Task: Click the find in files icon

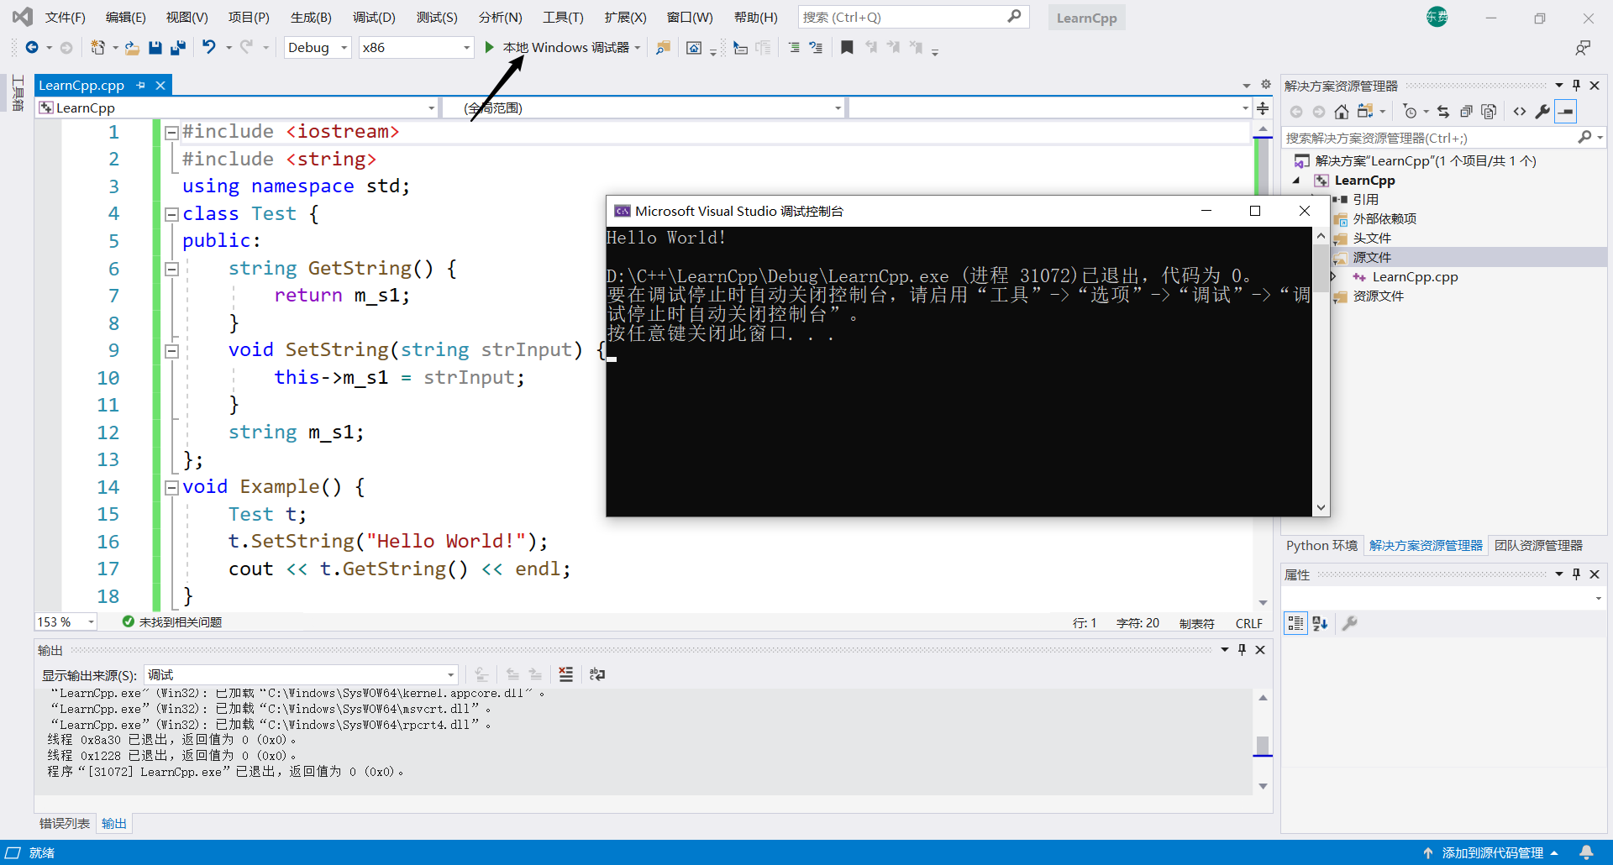Action: point(663,48)
